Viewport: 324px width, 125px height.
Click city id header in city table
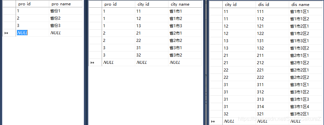coord(152,4)
